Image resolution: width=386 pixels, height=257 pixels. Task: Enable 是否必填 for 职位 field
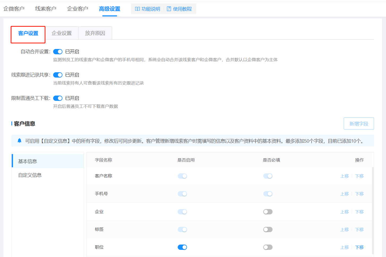(x=268, y=247)
